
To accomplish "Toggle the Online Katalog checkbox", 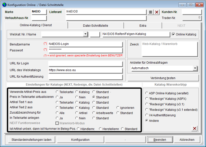I will [173, 34].
